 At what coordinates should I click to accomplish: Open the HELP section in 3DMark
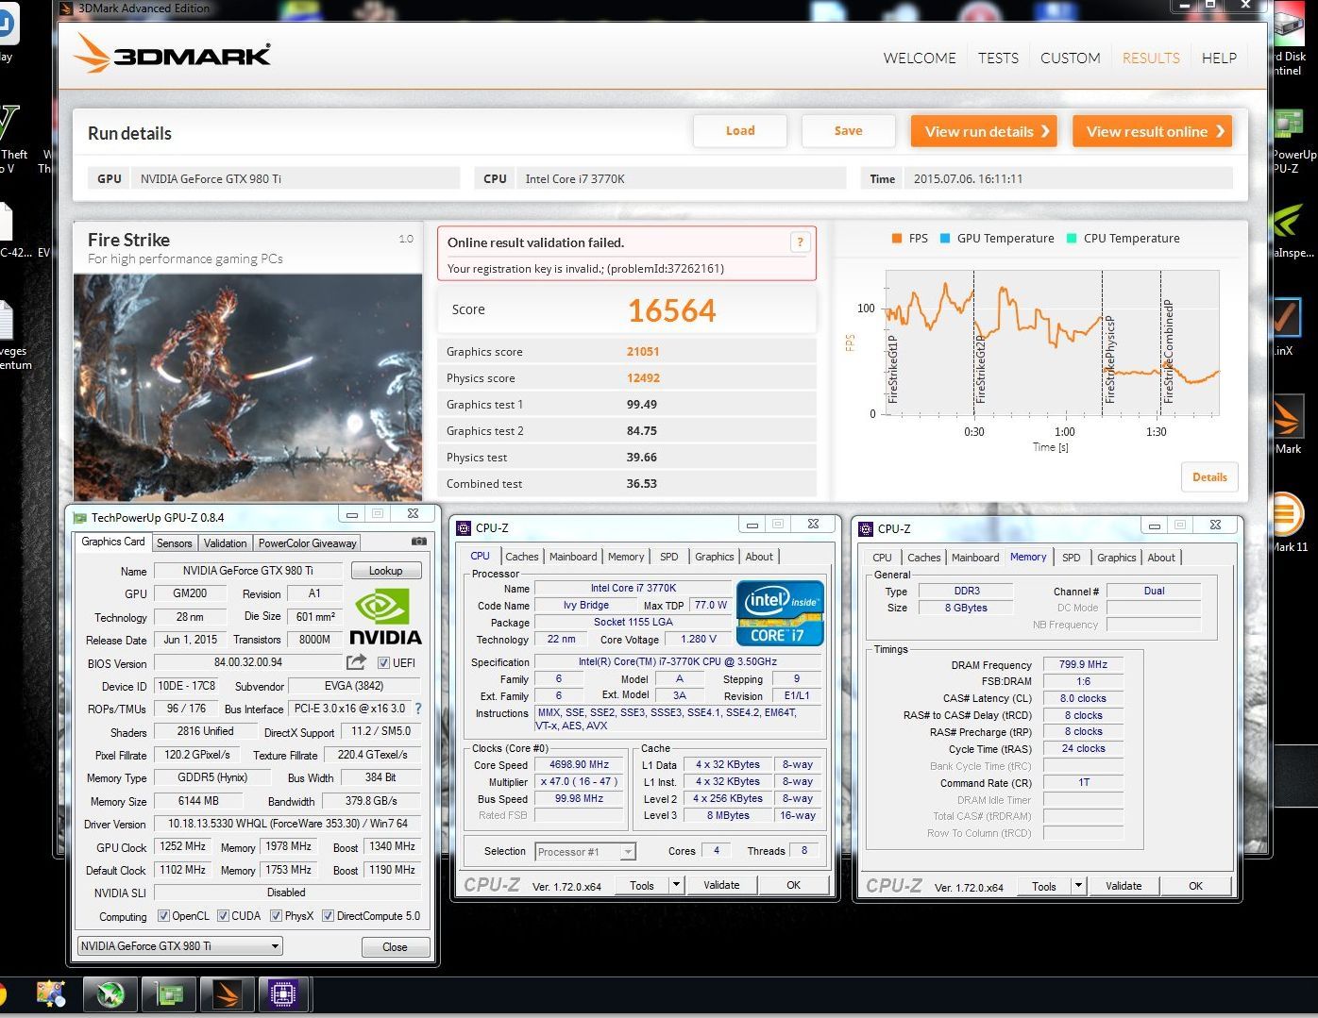pos(1219,58)
